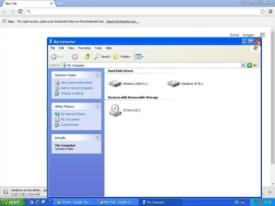The image size is (275, 206).
Task: Click Change a setting
Action: (72, 94)
